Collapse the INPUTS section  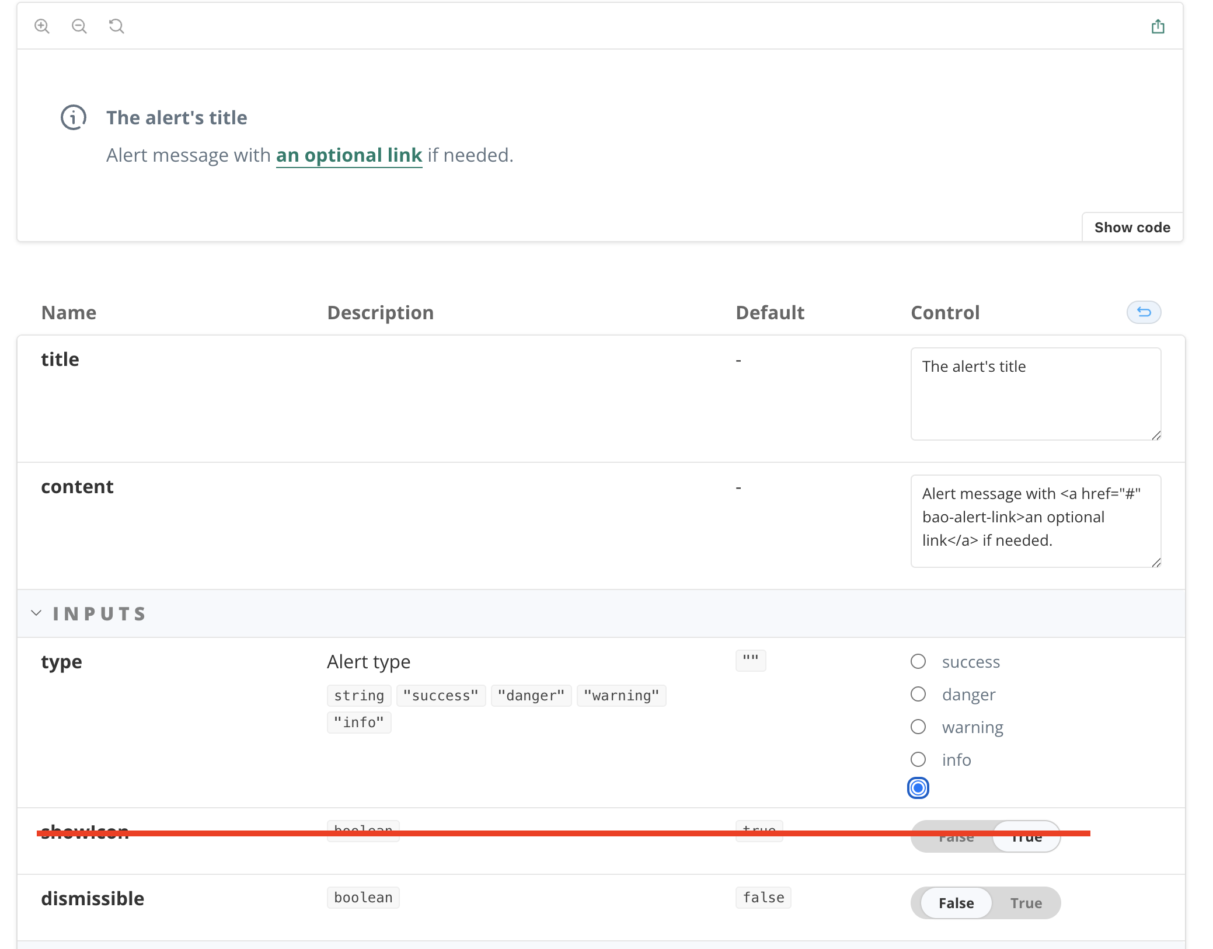pos(37,613)
